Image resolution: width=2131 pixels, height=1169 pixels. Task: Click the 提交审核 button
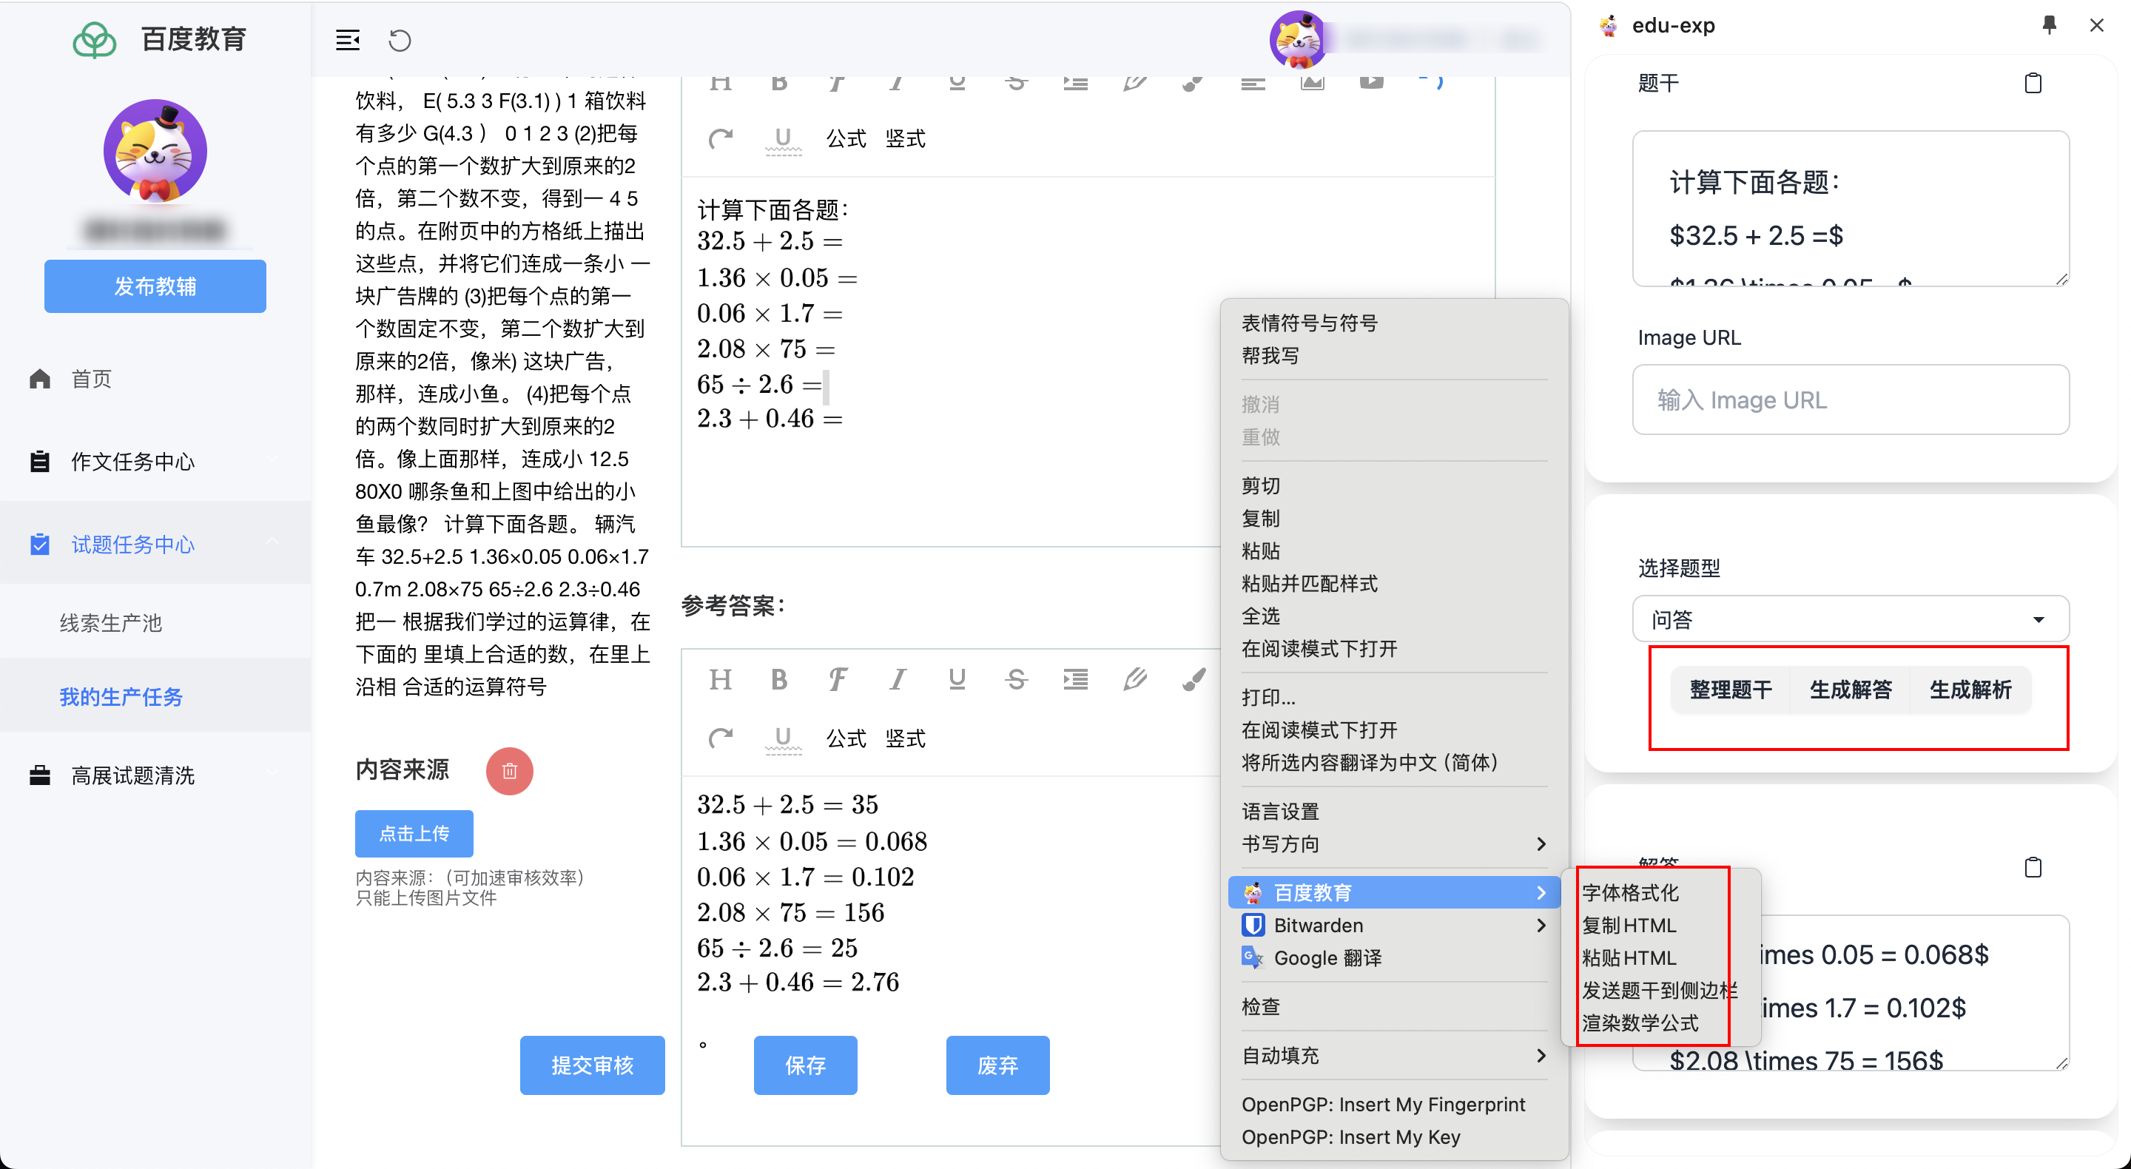[x=592, y=1065]
